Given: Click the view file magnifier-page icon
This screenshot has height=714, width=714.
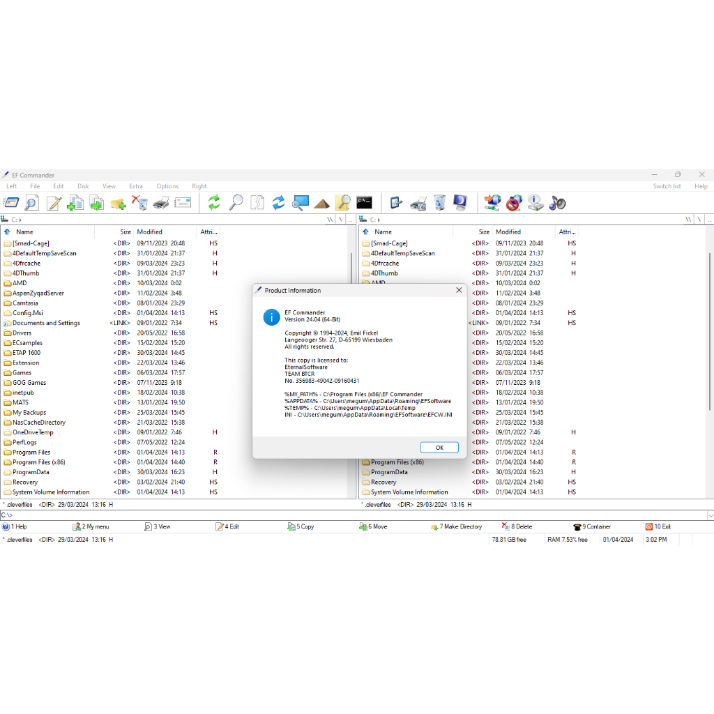Looking at the screenshot, I should point(31,203).
